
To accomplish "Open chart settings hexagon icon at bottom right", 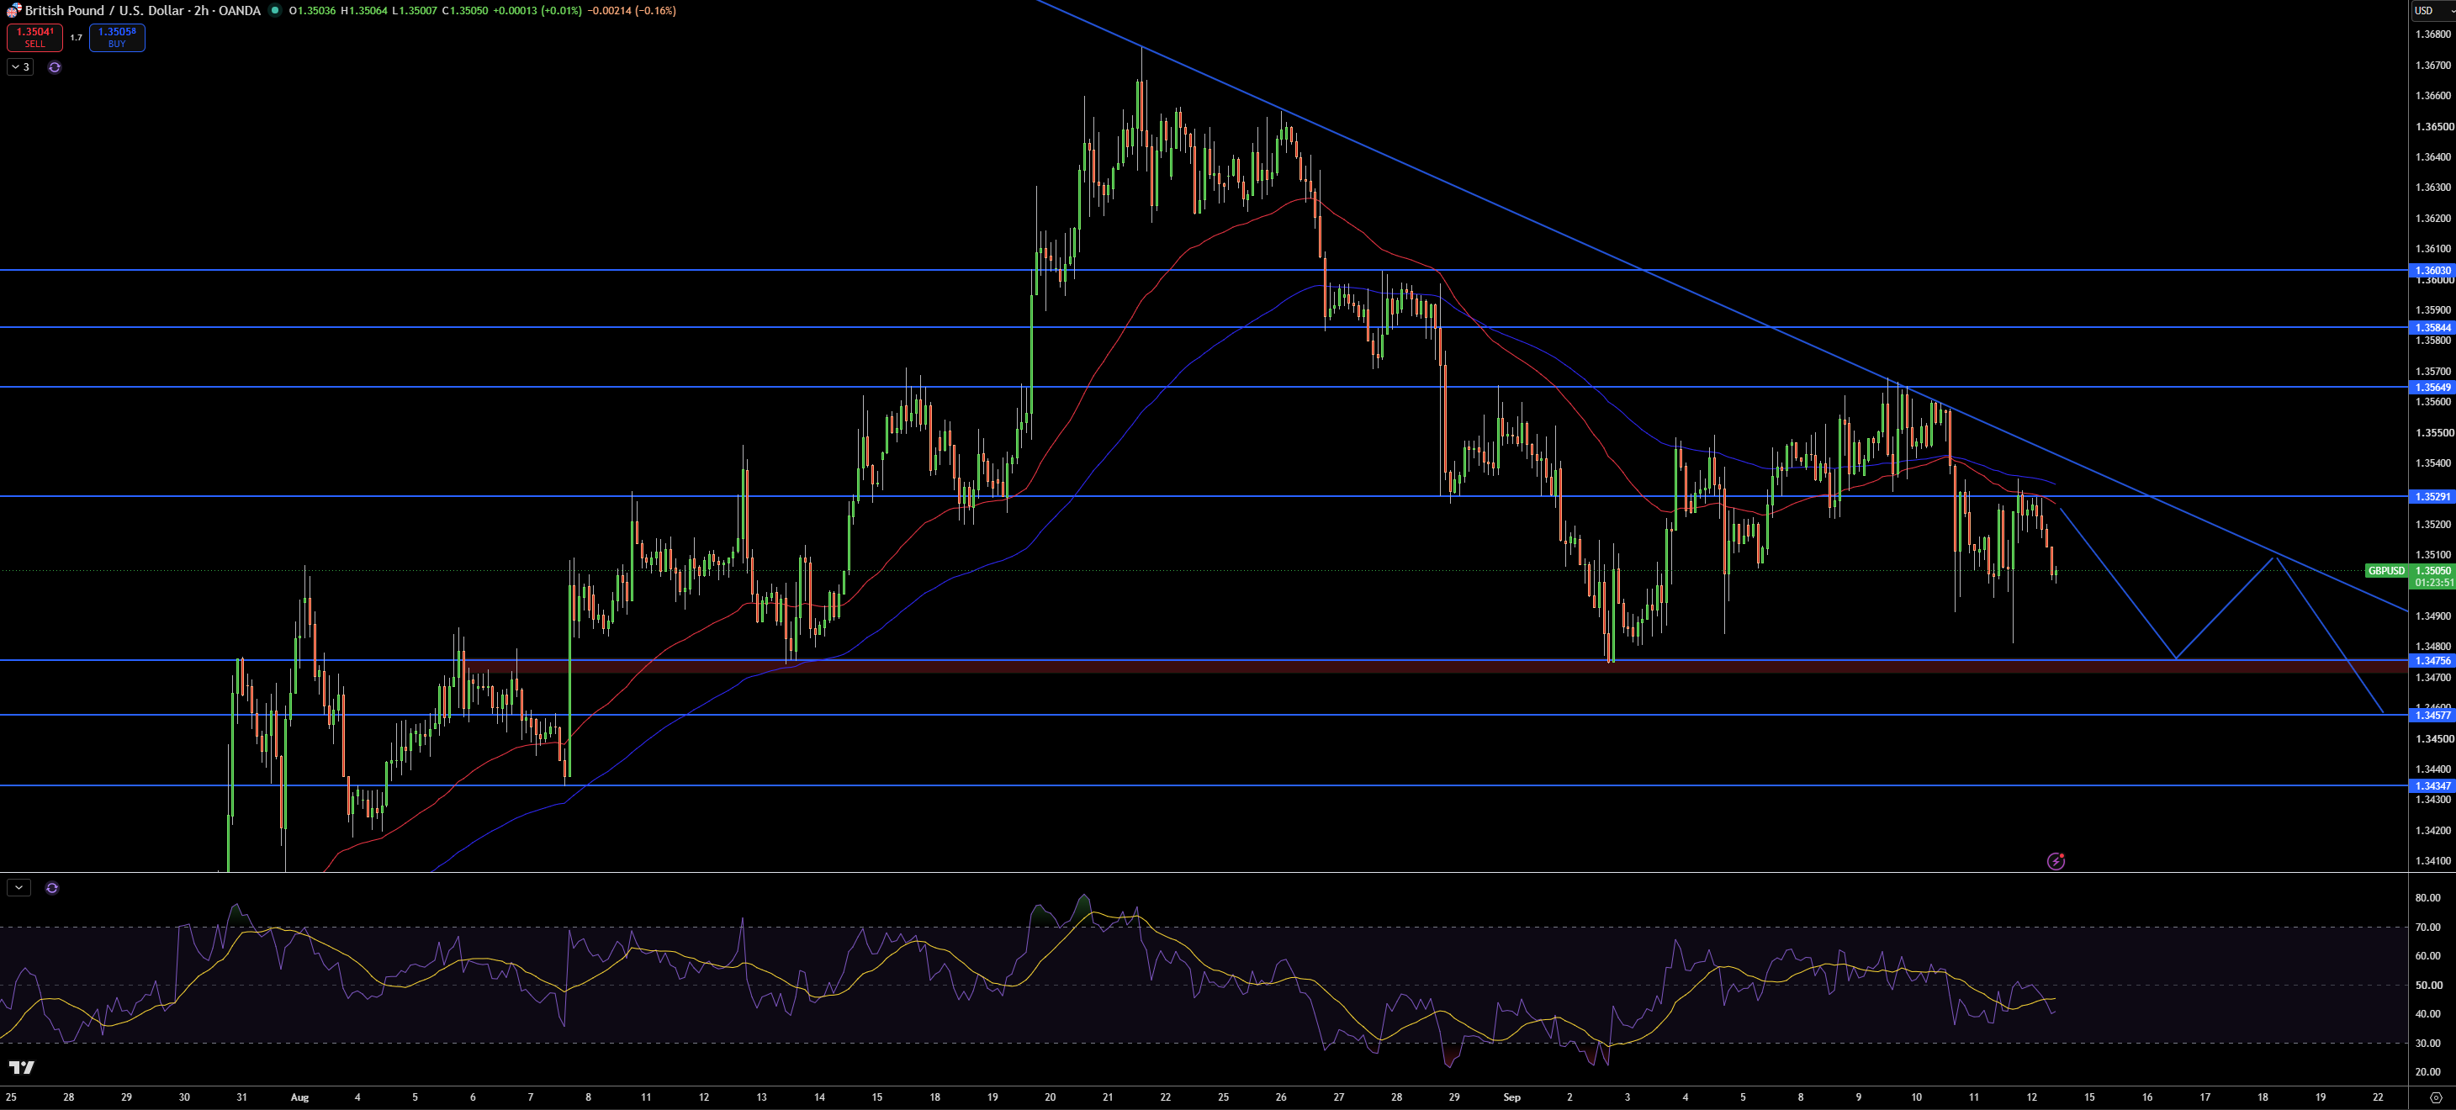I will coord(2436,1097).
